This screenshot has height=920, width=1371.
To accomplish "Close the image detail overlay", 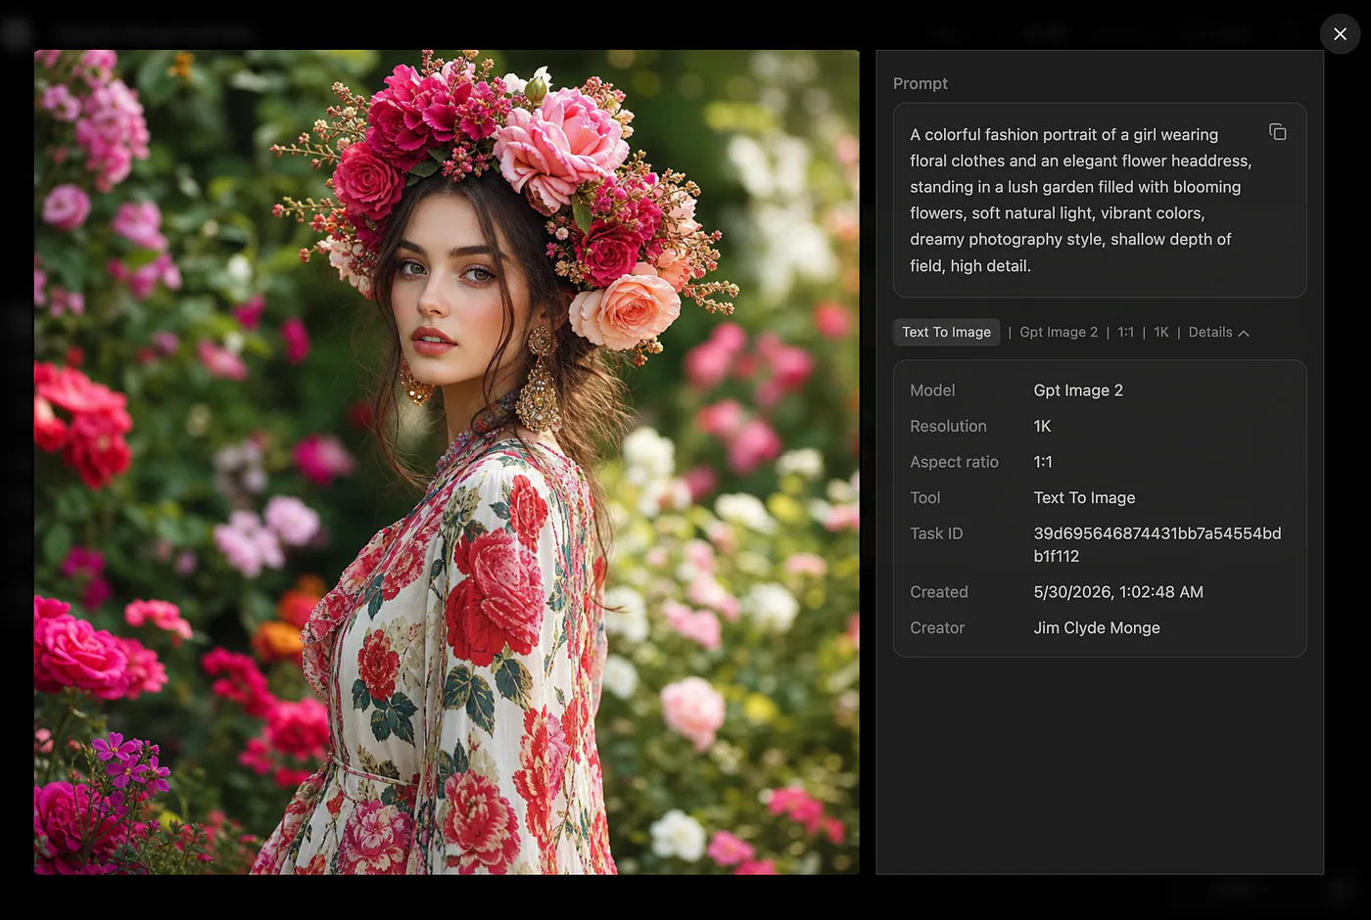I will (1340, 34).
